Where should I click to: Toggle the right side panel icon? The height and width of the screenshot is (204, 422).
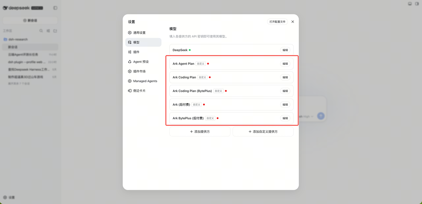(x=417, y=4)
